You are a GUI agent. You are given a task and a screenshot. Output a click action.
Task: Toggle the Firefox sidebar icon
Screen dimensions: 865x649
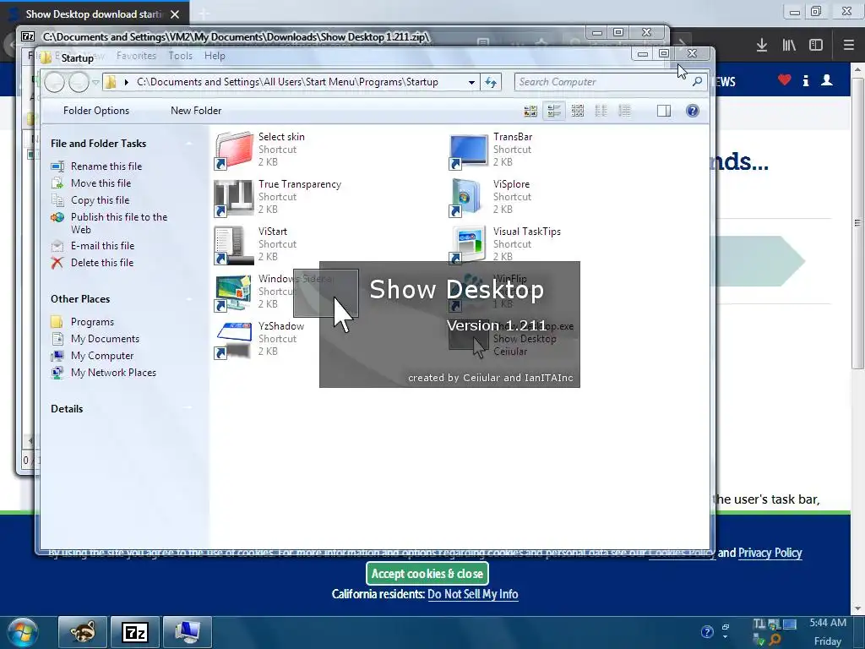[x=816, y=46]
